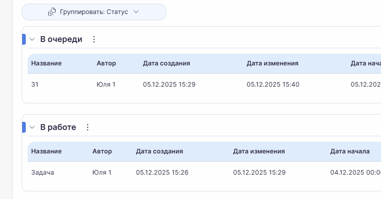
Task: Open three-dot menu for 'В работе'
Action: [88, 127]
